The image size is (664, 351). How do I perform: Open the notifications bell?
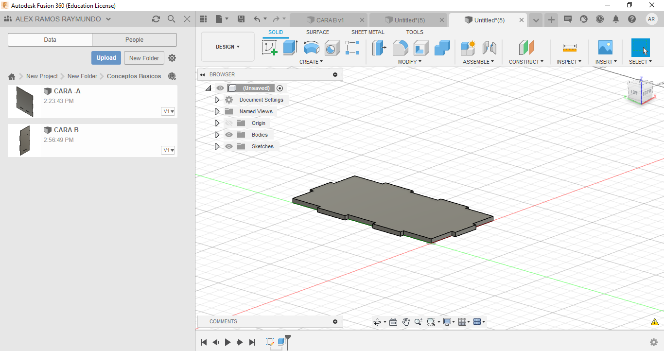click(616, 19)
